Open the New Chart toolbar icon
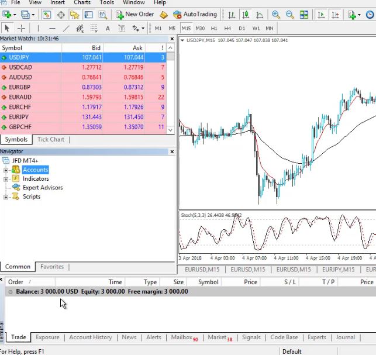The height and width of the screenshot is (355, 376). click(6, 15)
